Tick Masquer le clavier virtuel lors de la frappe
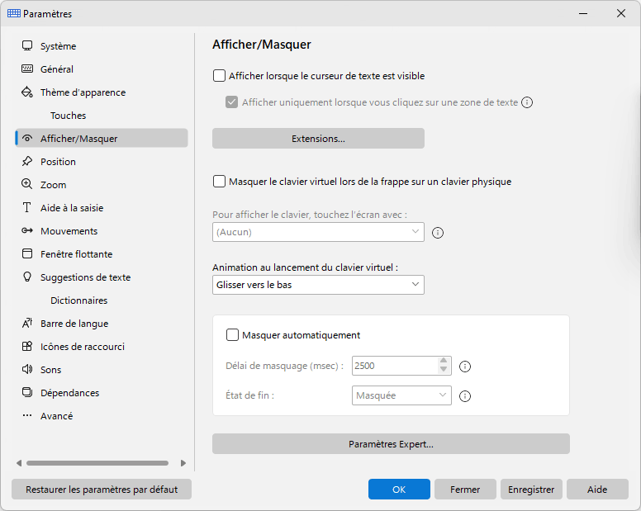 (x=219, y=182)
